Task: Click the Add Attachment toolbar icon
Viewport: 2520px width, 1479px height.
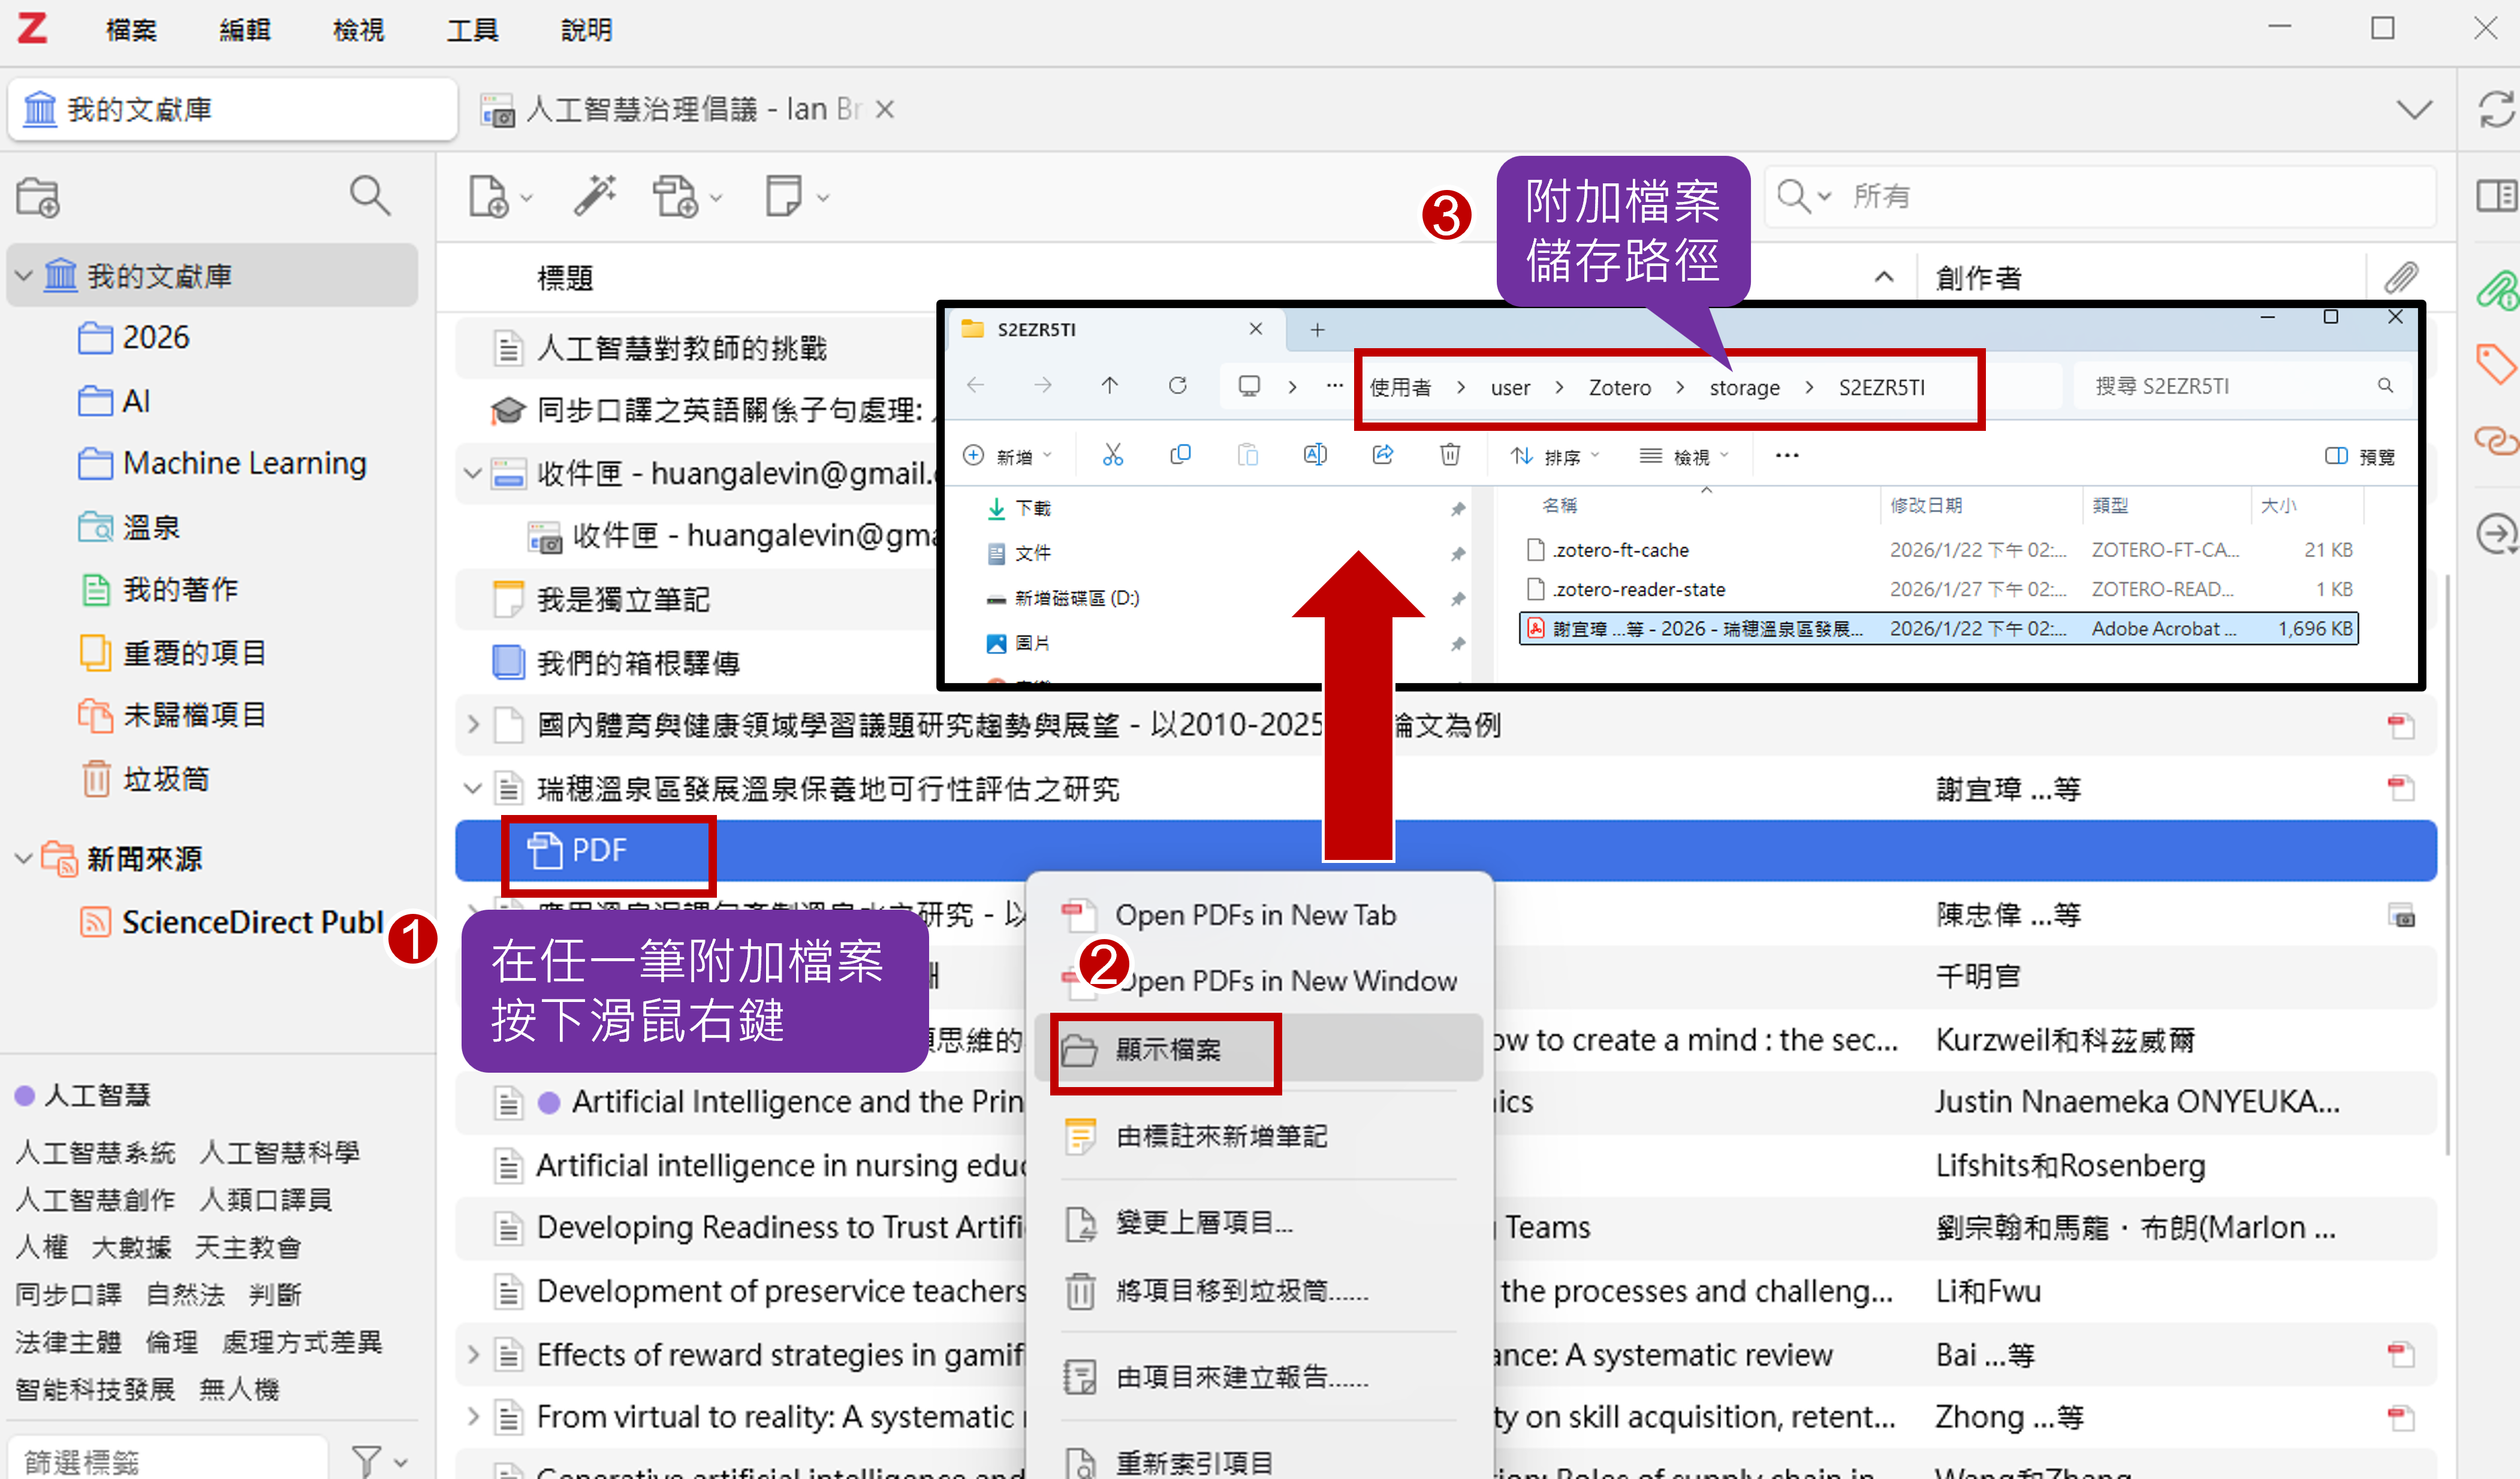Action: 675,196
